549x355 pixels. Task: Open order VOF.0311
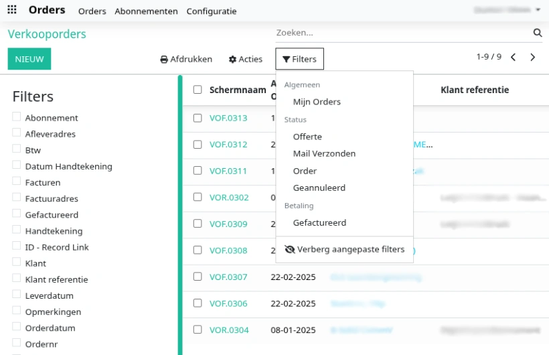228,171
